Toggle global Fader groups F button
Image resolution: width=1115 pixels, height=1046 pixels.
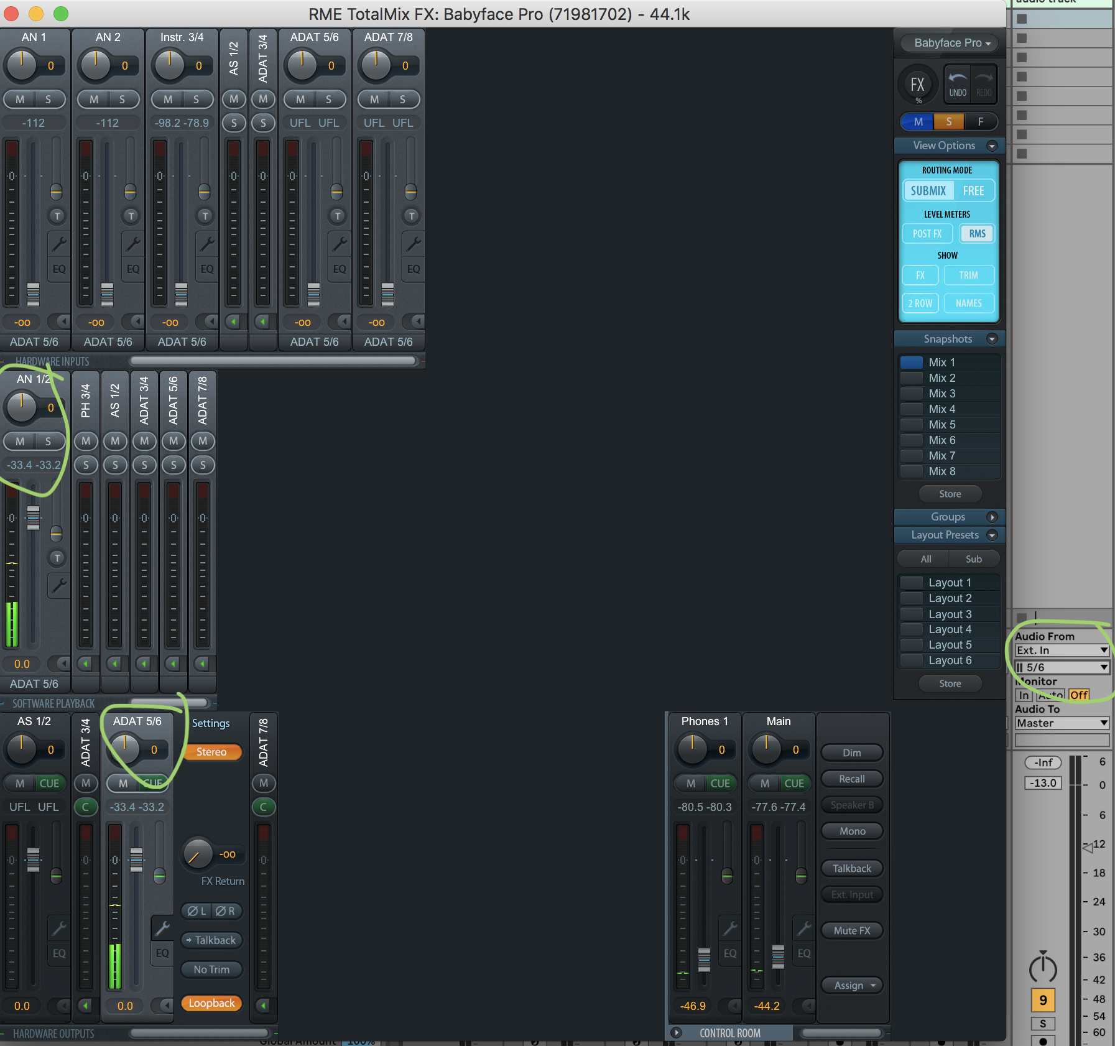pos(981,122)
